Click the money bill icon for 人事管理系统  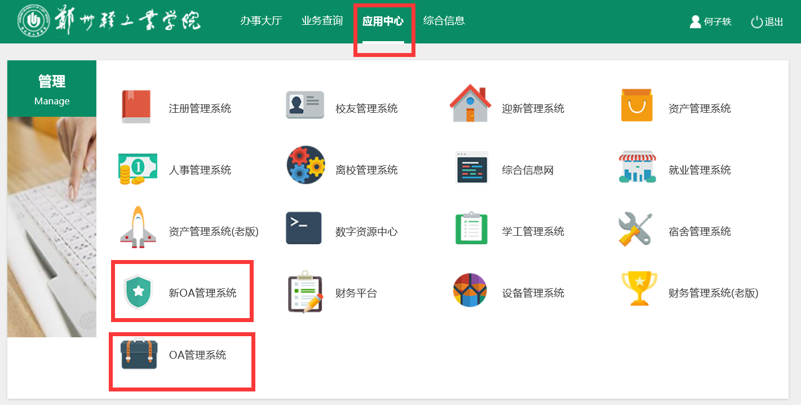click(x=134, y=169)
